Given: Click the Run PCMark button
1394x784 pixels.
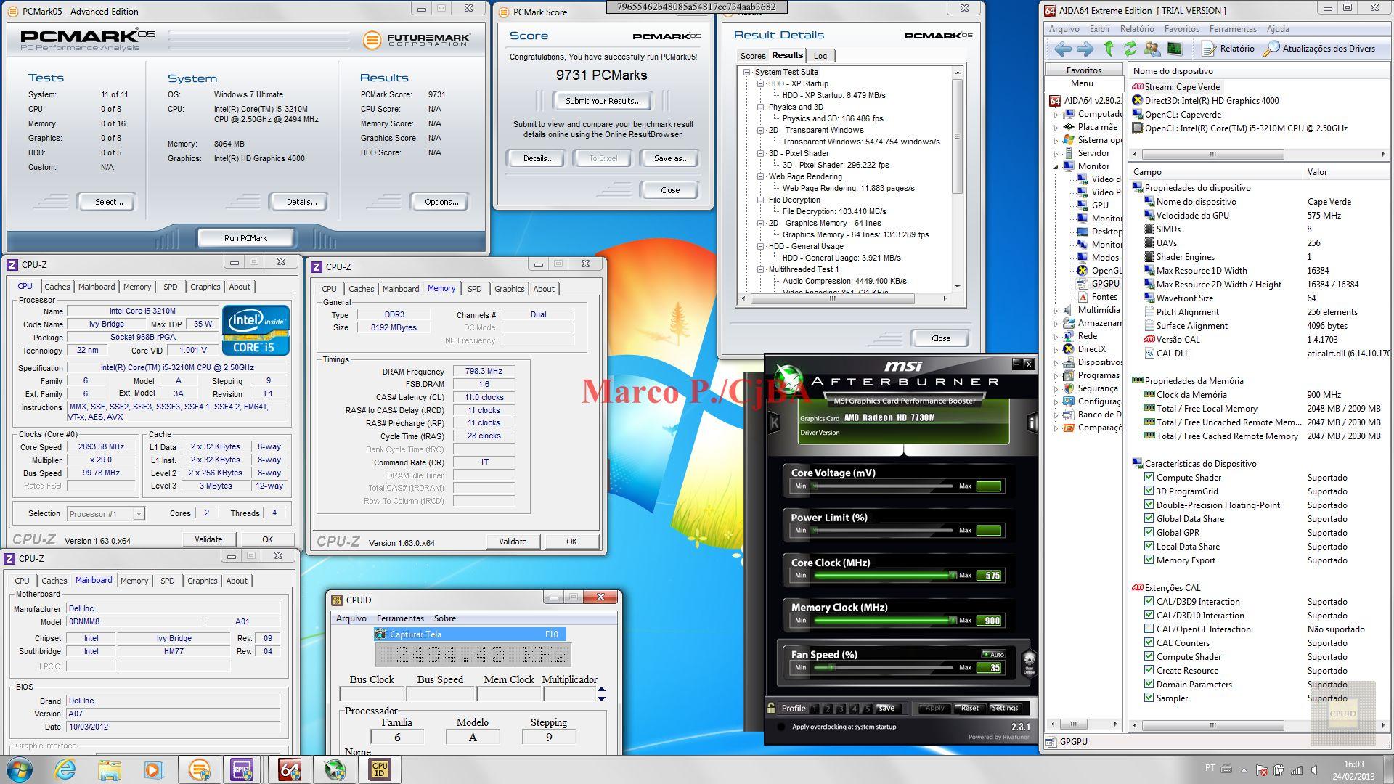Looking at the screenshot, I should pos(245,238).
